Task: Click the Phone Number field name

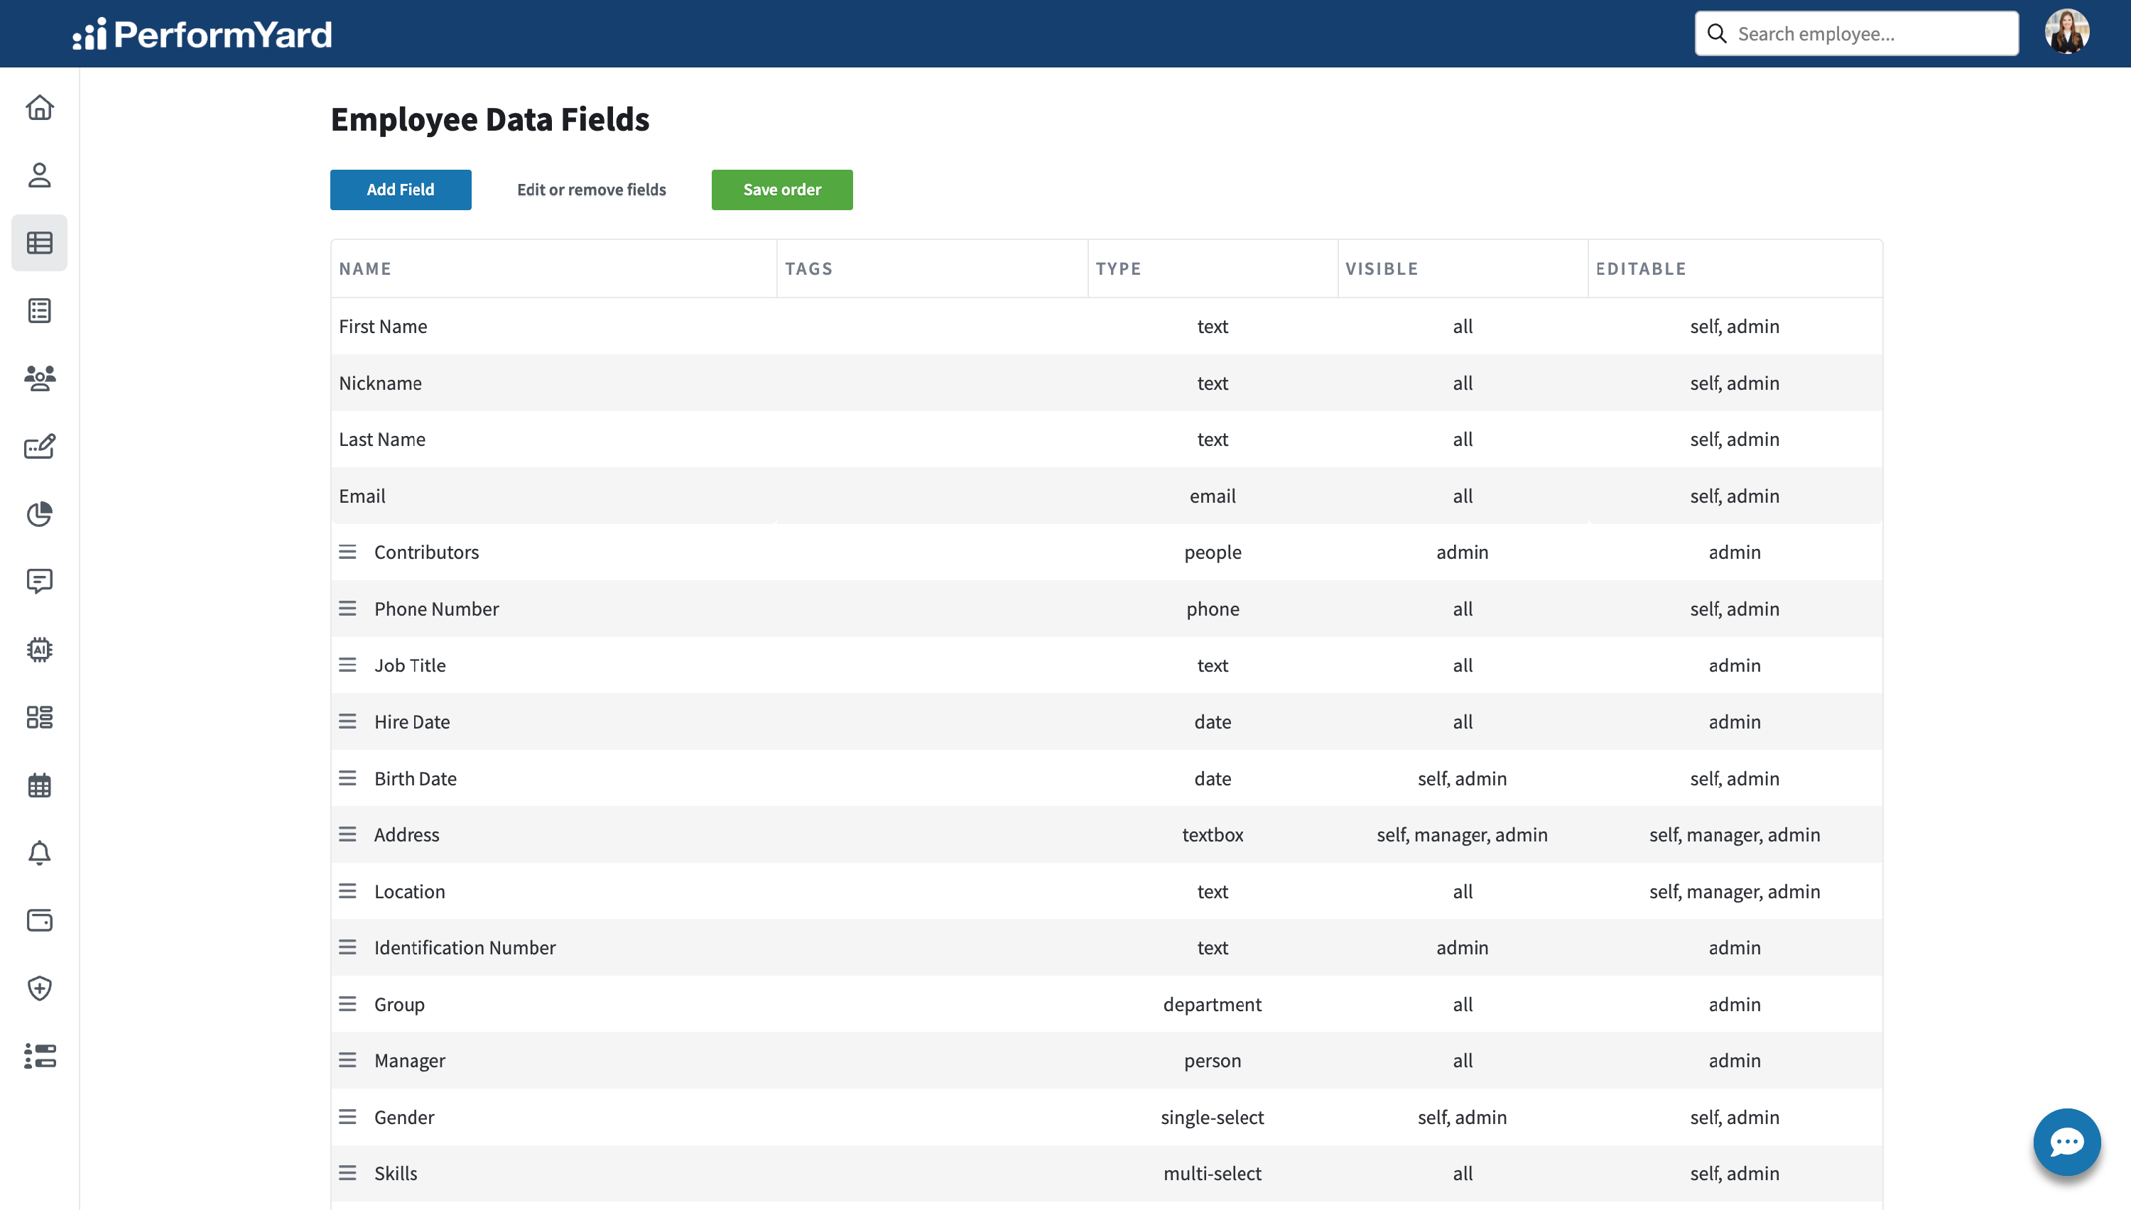Action: pyautogui.click(x=436, y=609)
